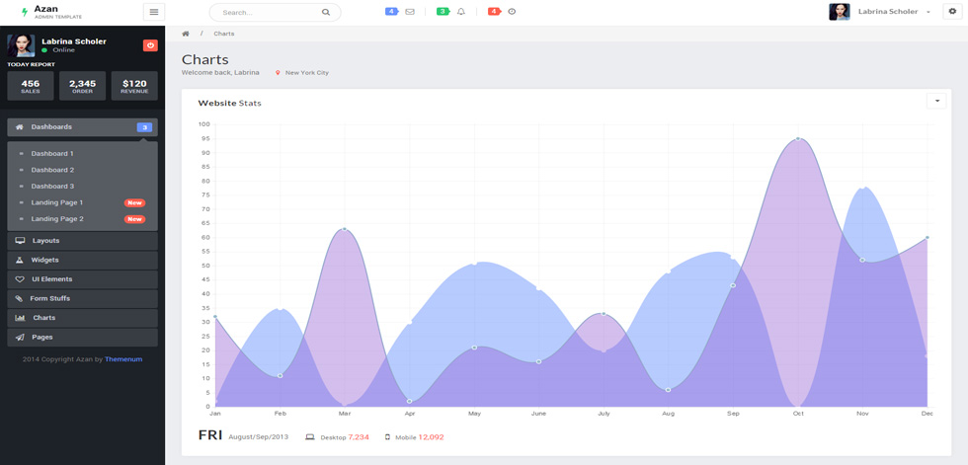
Task: Click the New badge on Landing Page 1
Action: click(x=134, y=203)
